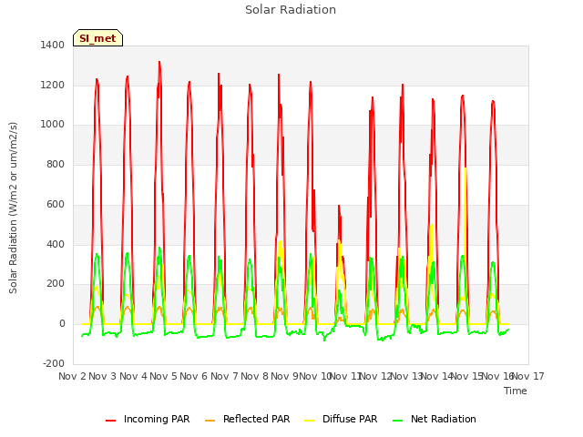The image size is (583, 437).
Task: Click the y-axis value 1400
Action: (x=53, y=45)
